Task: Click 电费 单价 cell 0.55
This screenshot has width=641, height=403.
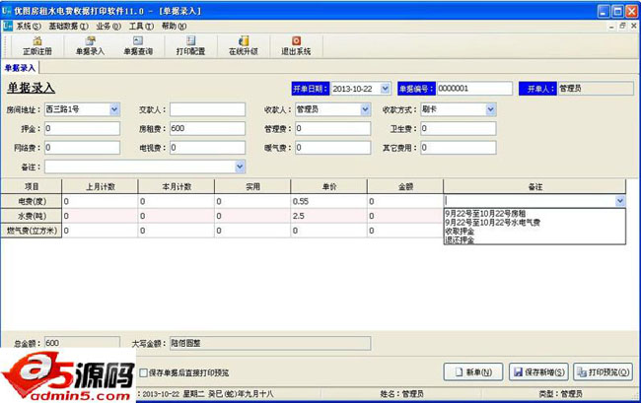Action: point(328,201)
